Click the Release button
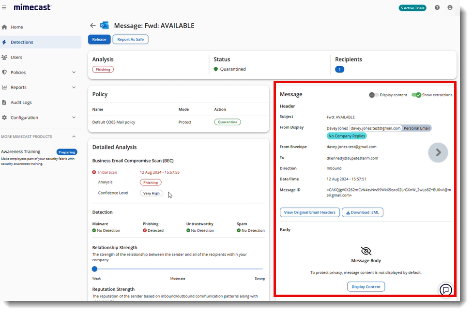Screen dimensions: 473x314 [99, 39]
